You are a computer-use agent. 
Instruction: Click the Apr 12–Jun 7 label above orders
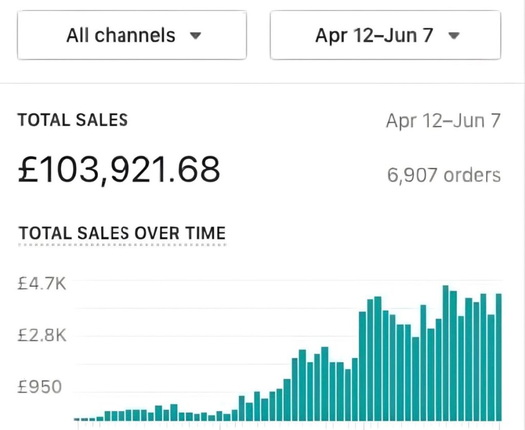443,121
